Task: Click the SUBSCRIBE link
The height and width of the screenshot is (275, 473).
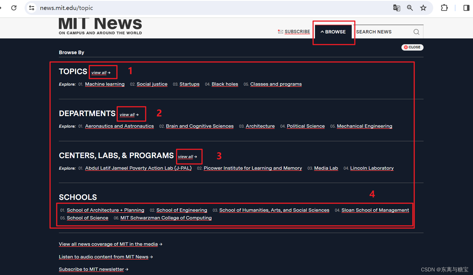Action: tap(297, 32)
